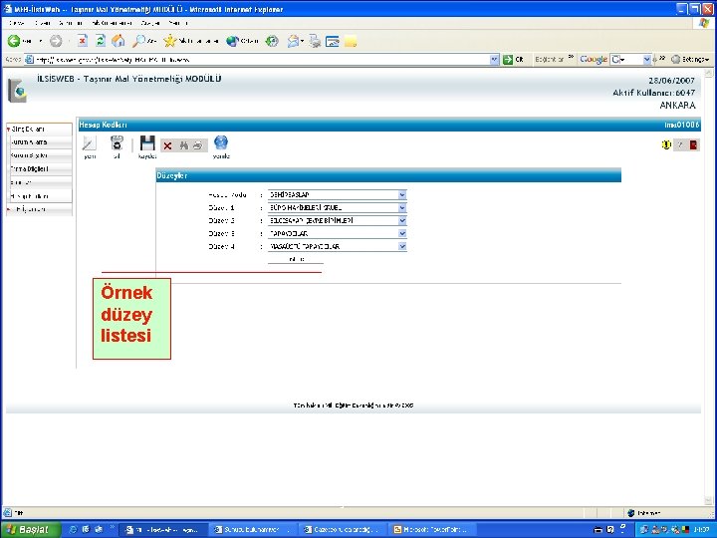Open the Sık Kullanılanlar menu

tap(112, 23)
